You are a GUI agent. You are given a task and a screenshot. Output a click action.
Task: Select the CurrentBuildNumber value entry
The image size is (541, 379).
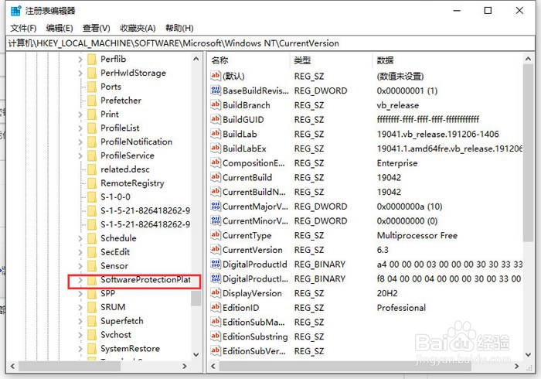pos(254,192)
